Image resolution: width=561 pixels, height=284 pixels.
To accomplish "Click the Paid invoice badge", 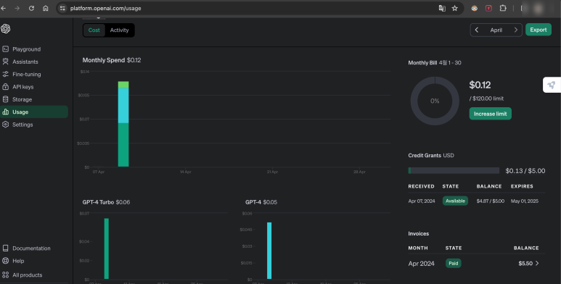I will [454, 263].
